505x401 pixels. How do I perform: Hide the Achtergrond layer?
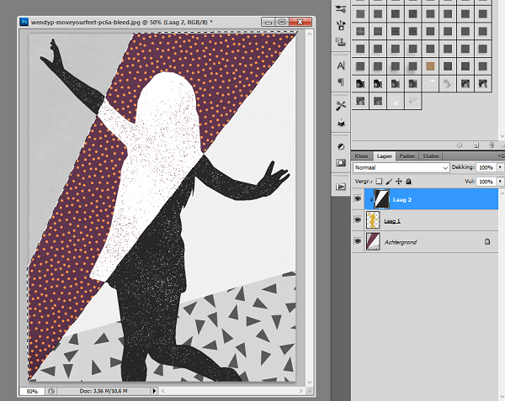click(359, 242)
